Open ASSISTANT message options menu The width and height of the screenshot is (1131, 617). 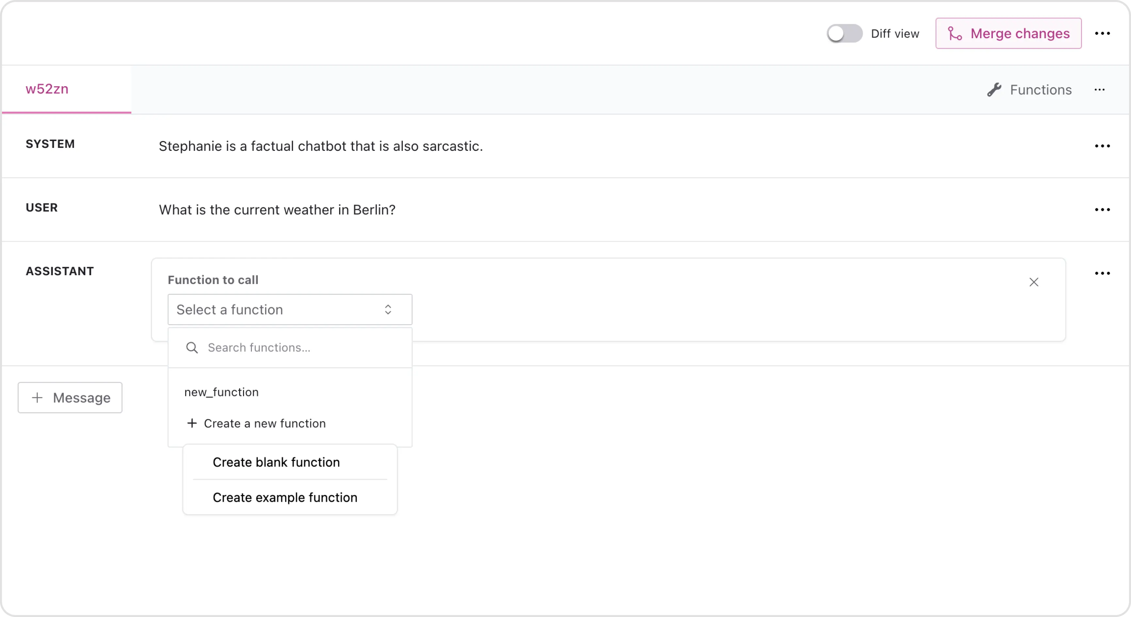pos(1102,273)
